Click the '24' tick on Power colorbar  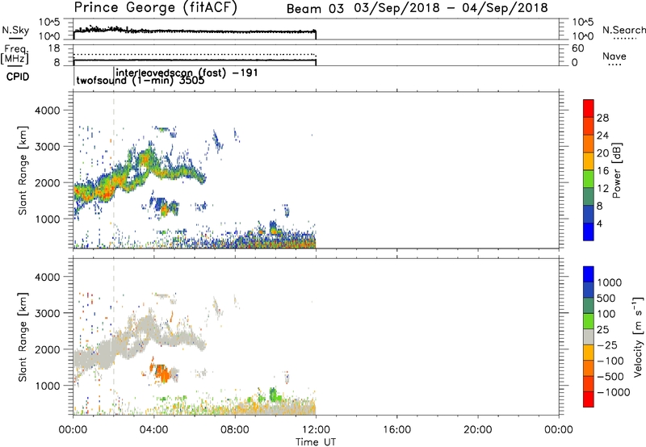602,136
